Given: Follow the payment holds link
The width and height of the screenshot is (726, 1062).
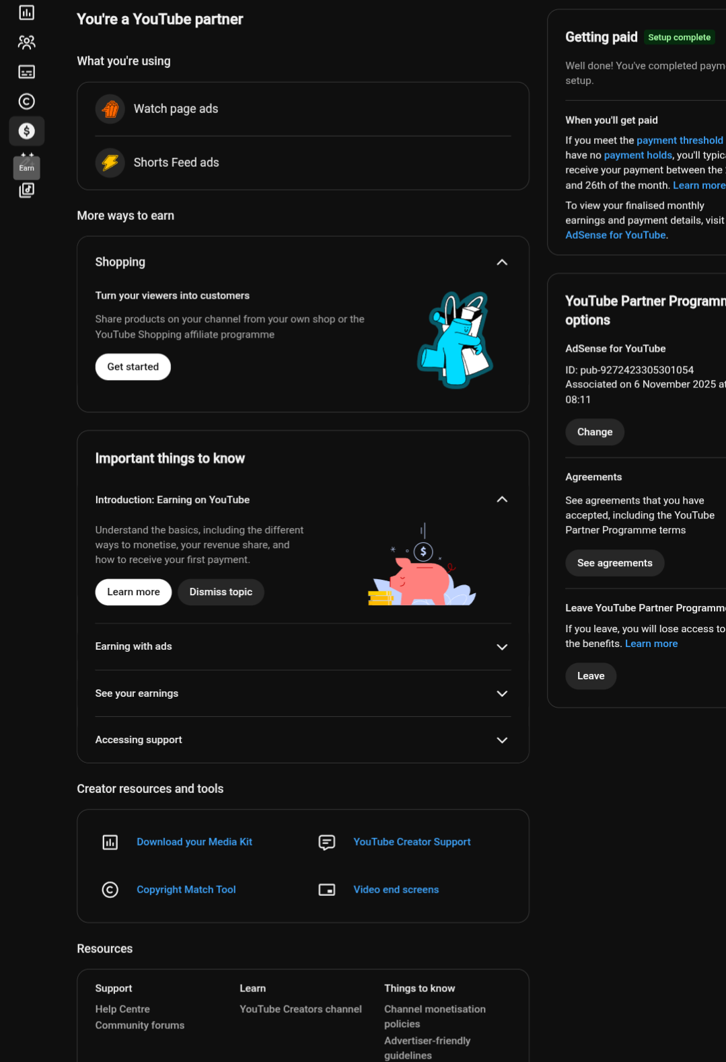Looking at the screenshot, I should pos(638,155).
